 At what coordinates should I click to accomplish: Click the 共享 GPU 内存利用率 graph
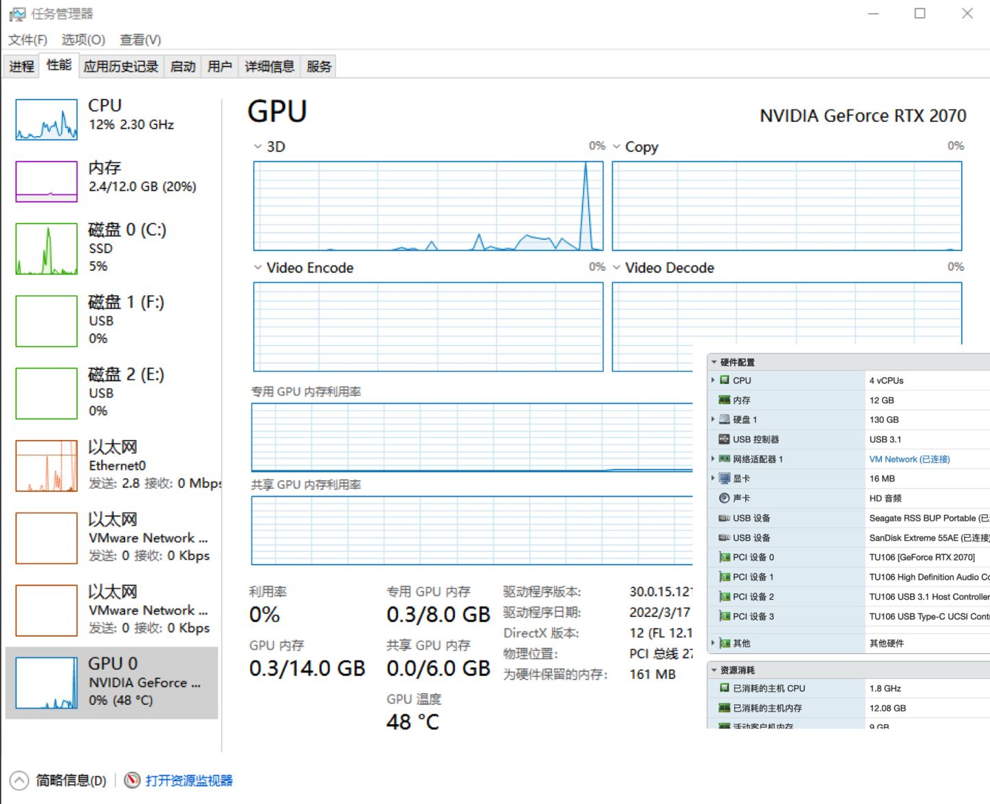pyautogui.click(x=472, y=530)
